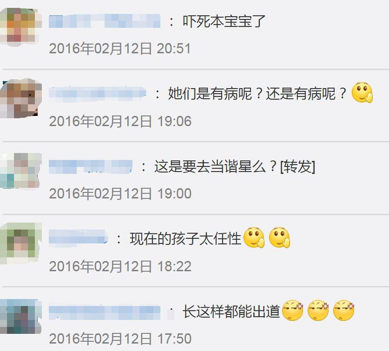Click first emoji after 现在的孩子太任性
Image resolution: width=389 pixels, height=351 pixels.
coord(254,237)
